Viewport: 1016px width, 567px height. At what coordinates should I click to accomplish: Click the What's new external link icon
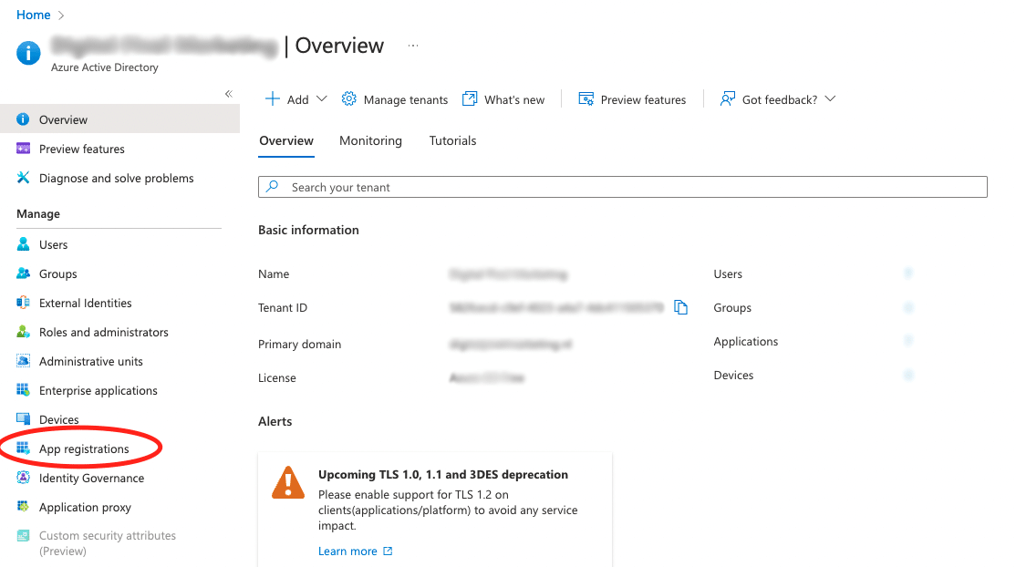click(469, 99)
